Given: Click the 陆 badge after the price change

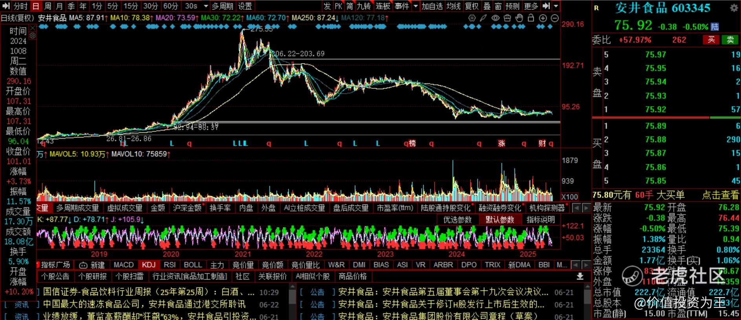Looking at the screenshot, I should coord(715,26).
